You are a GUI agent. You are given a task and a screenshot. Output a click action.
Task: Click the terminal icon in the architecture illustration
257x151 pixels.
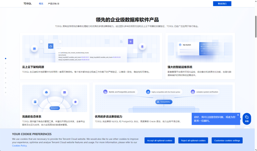coord(34,48)
